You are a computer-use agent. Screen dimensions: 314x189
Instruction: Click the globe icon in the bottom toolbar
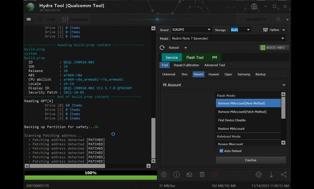point(164,175)
